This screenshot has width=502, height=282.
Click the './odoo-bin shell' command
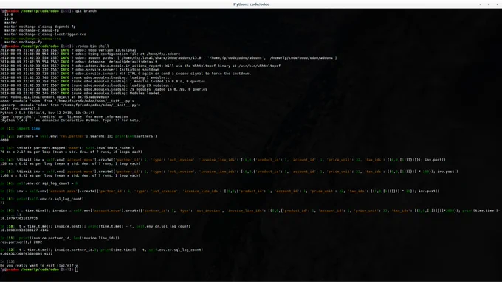92,46
